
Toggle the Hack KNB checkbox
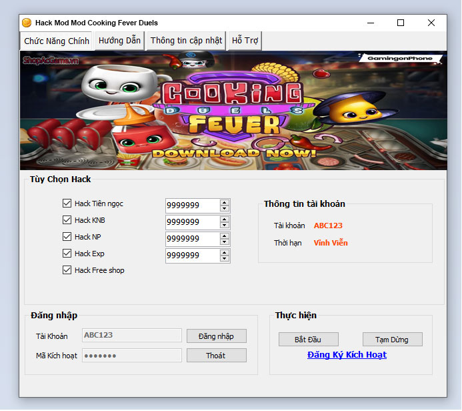pyautogui.click(x=67, y=220)
